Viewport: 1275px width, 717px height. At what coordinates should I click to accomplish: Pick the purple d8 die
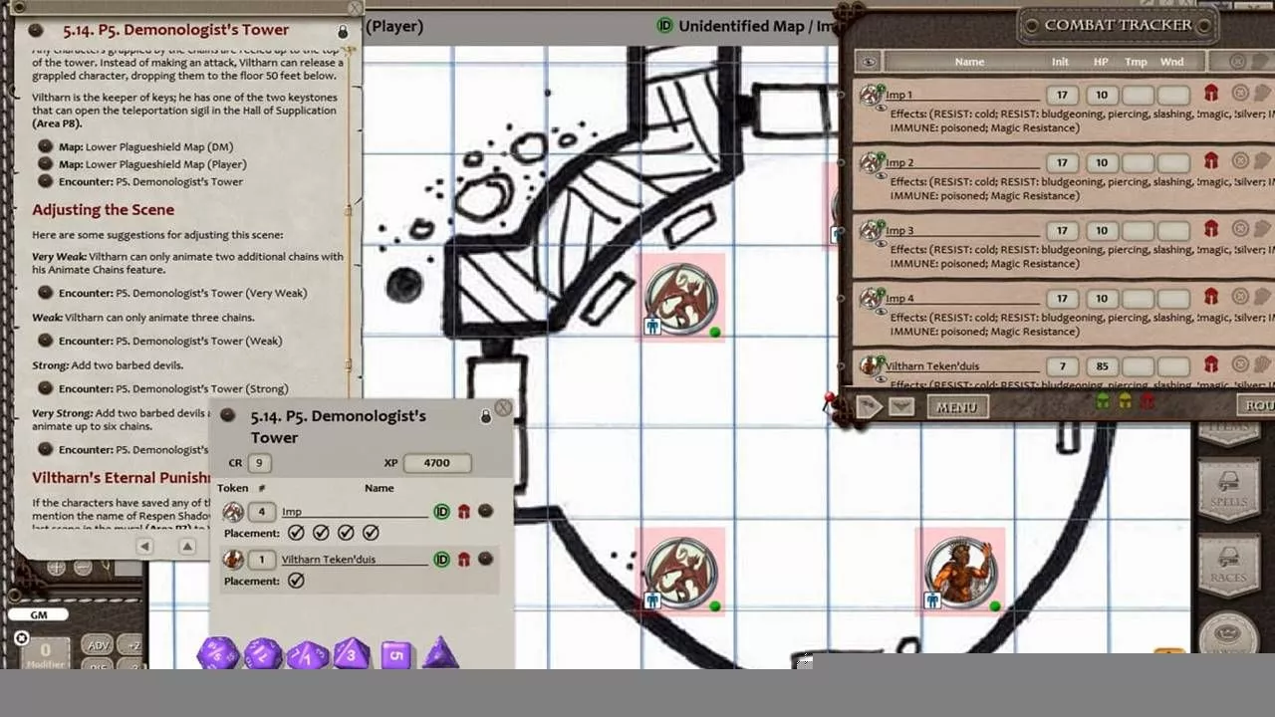pos(351,654)
